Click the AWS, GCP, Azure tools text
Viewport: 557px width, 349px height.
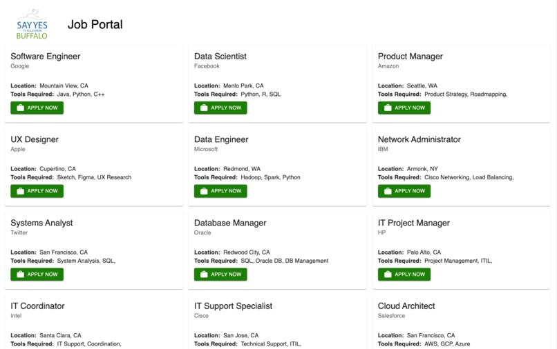[447, 344]
